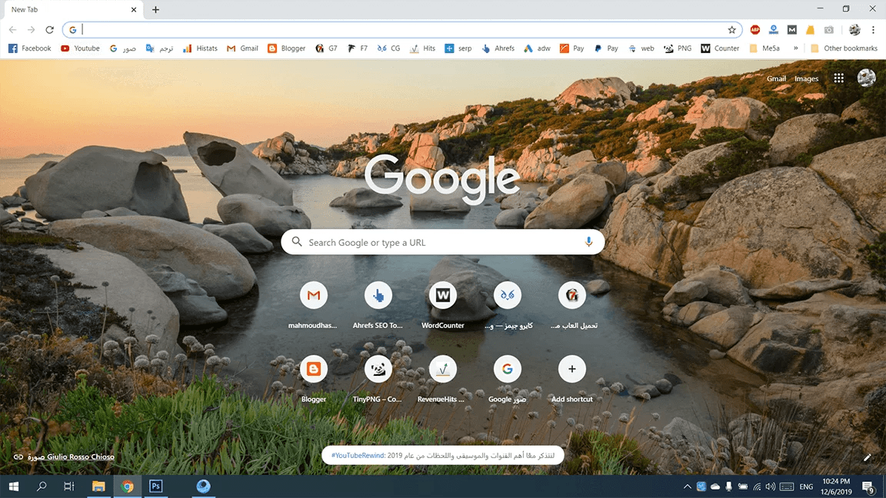Open the Histats bookmark
The height and width of the screenshot is (498, 886).
201,48
